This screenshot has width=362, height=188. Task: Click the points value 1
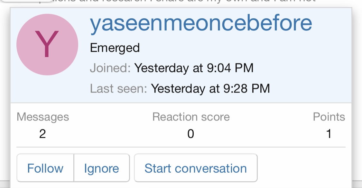tap(329, 134)
